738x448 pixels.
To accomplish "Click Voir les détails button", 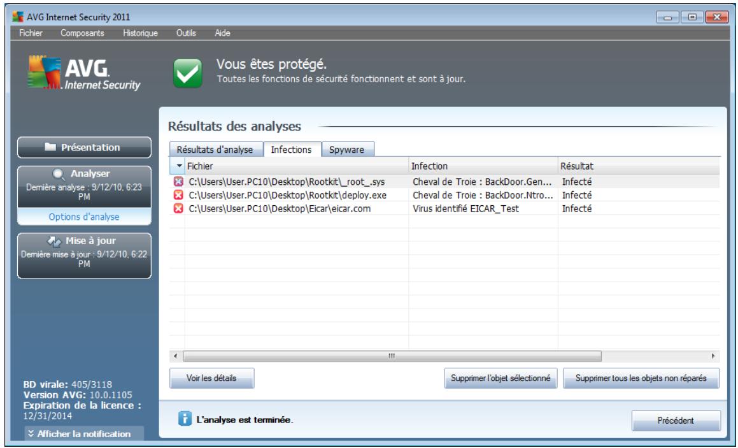I will pos(212,379).
